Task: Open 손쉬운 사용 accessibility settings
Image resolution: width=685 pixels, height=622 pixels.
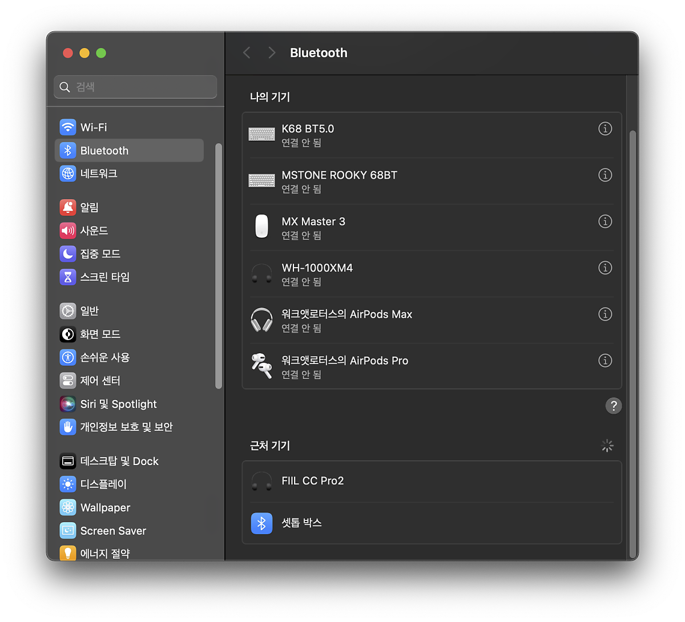Action: [129, 357]
